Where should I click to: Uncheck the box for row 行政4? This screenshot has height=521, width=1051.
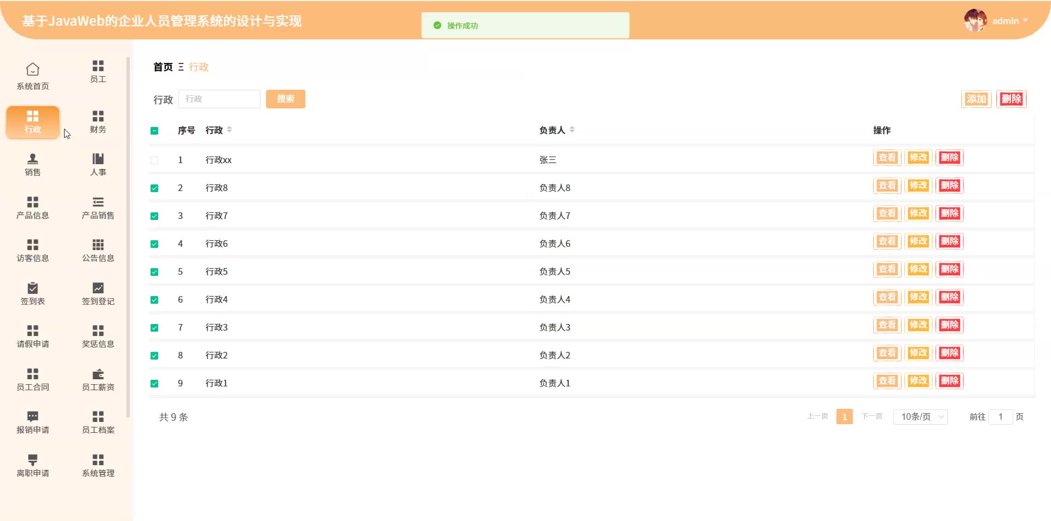154,300
